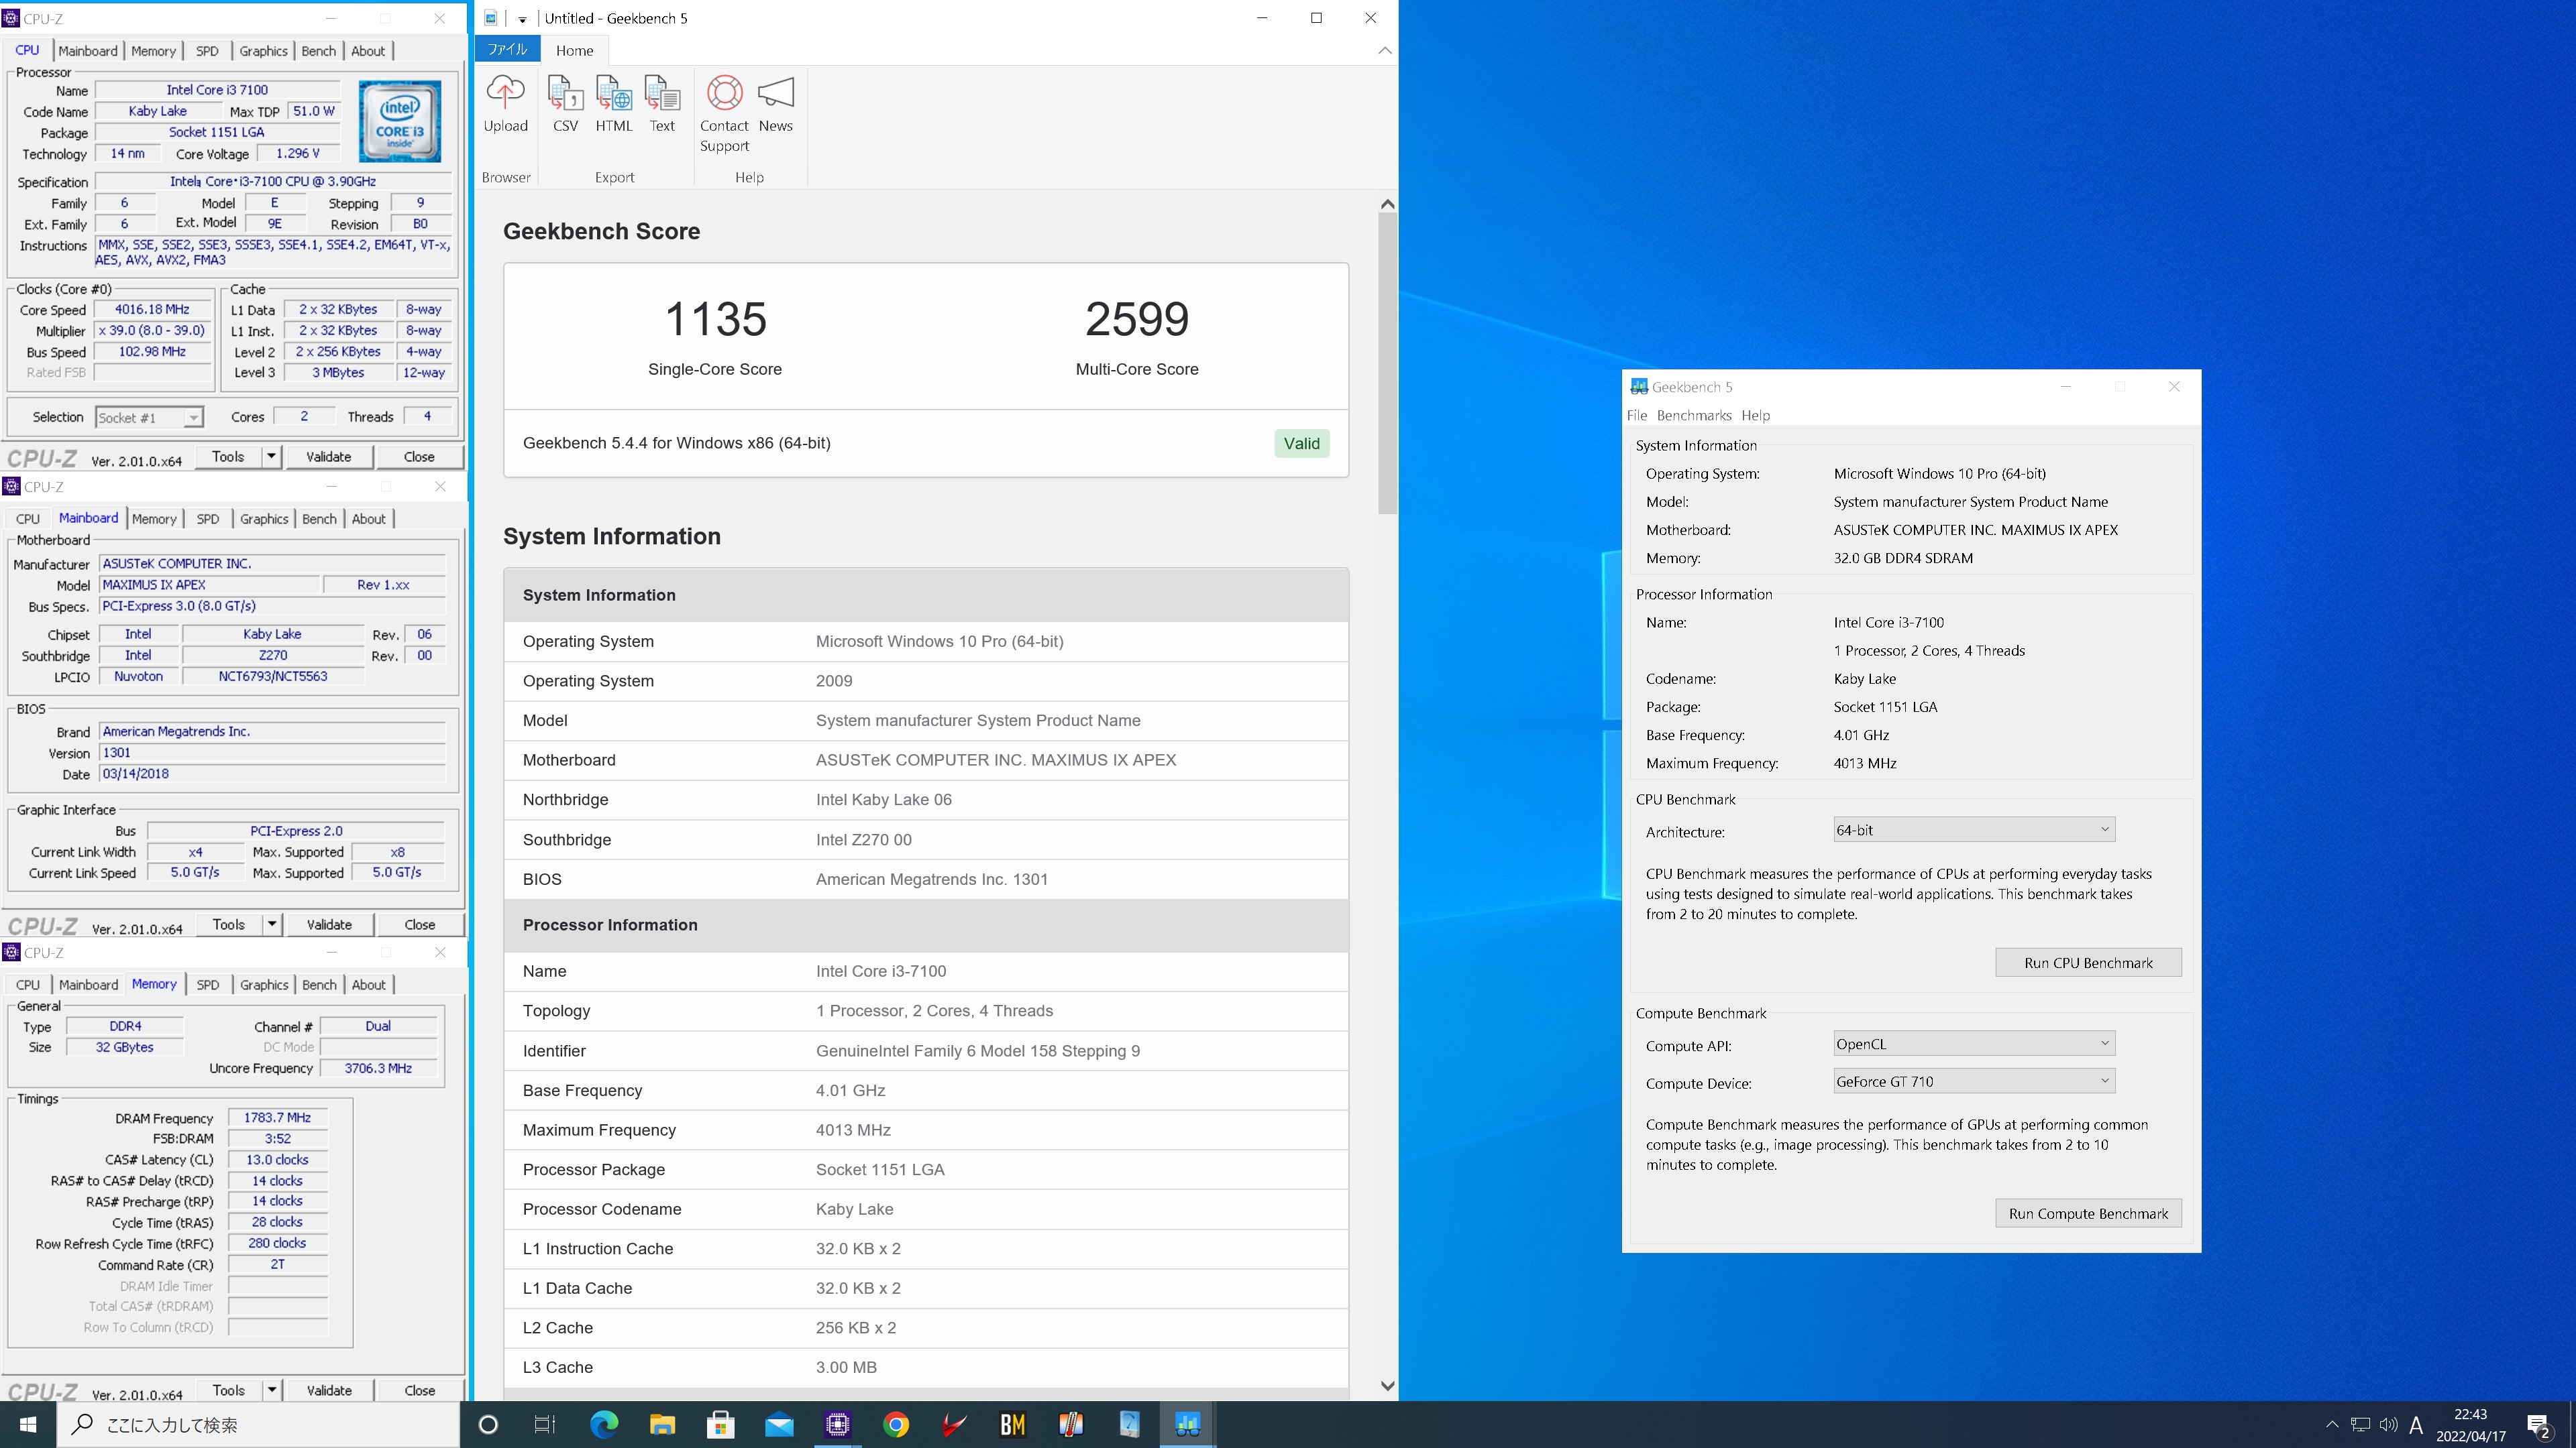Open Contact Support in the ribbon

pos(724,114)
